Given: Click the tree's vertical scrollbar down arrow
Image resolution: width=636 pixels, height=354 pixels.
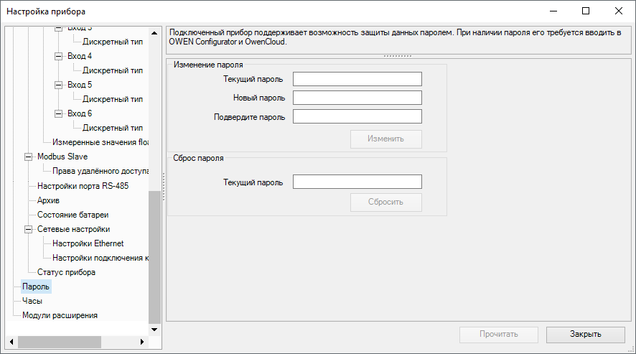Looking at the screenshot, I should coord(154,329).
